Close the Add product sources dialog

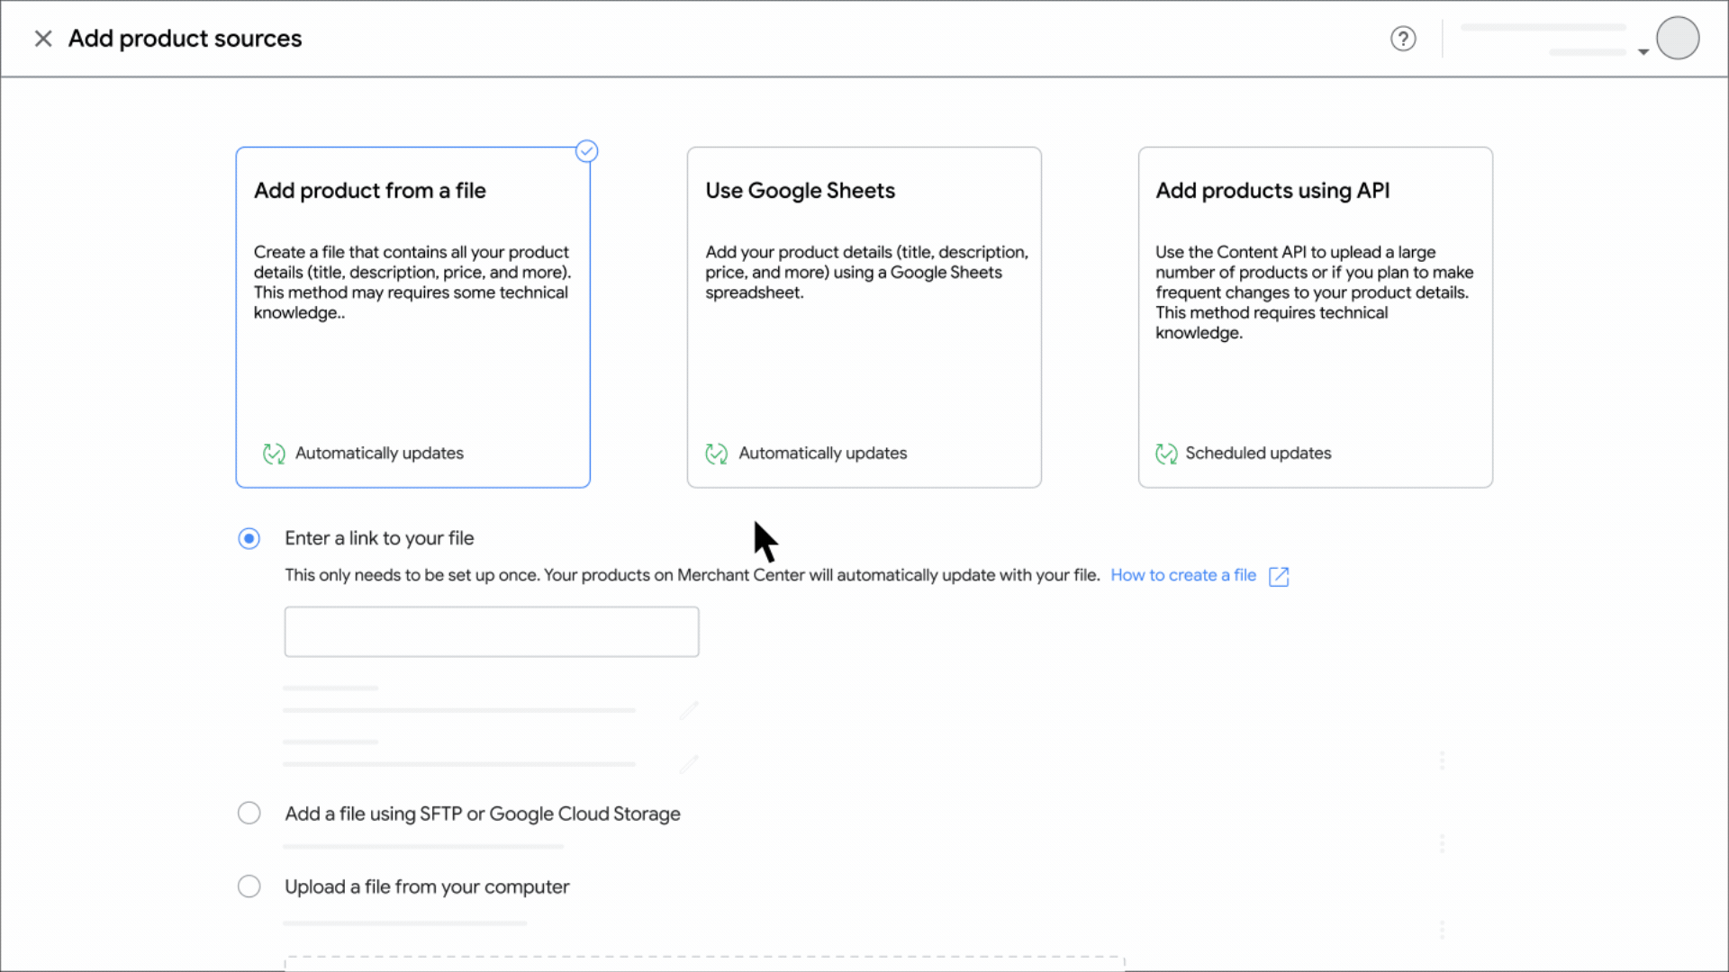click(x=42, y=39)
